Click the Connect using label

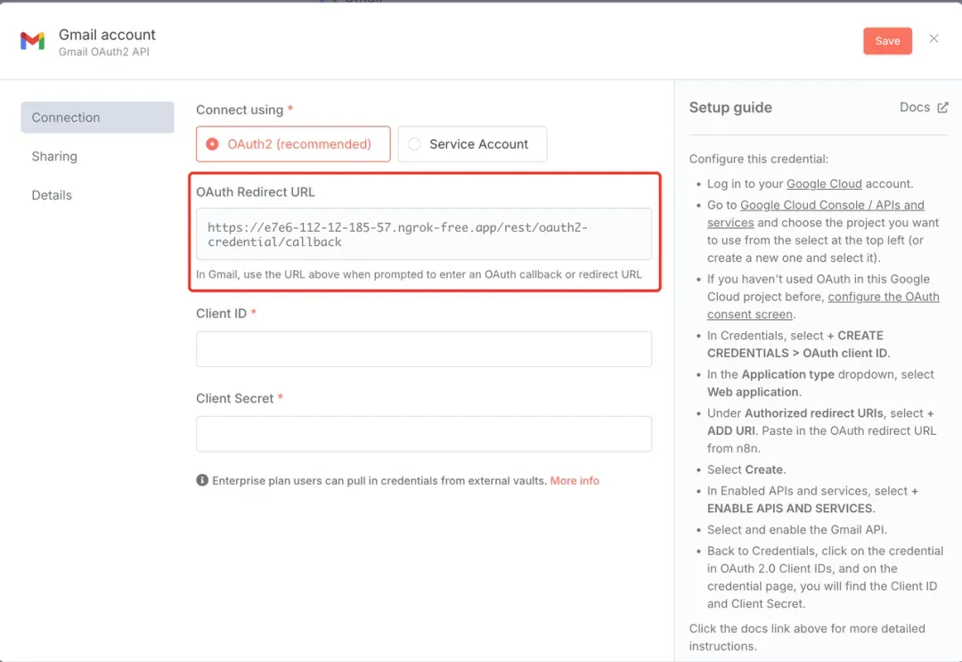coord(240,110)
